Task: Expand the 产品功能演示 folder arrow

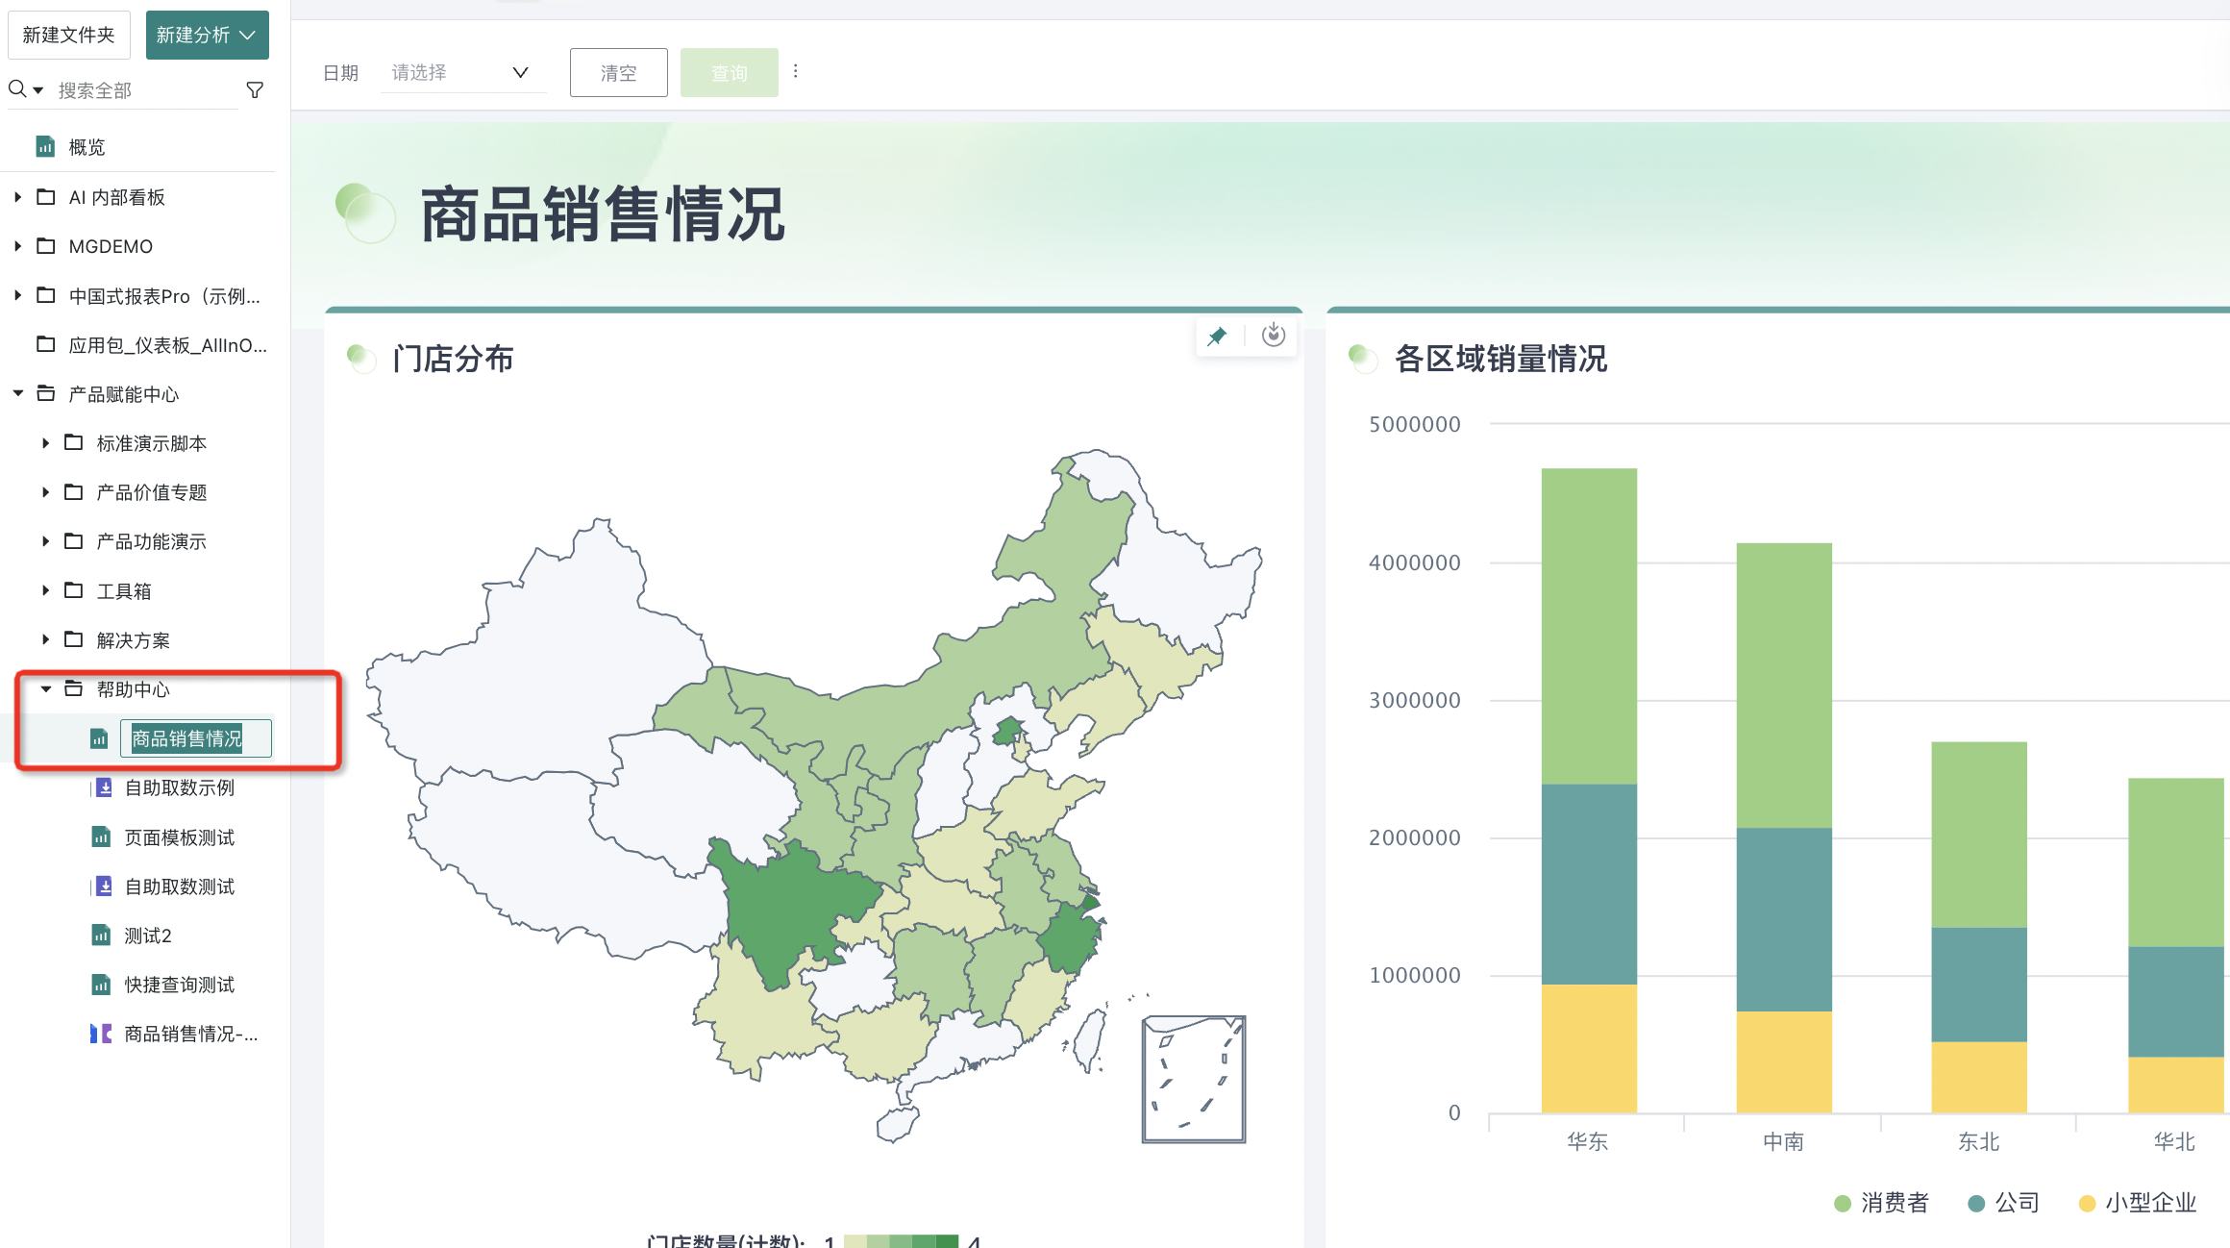Action: (x=45, y=541)
